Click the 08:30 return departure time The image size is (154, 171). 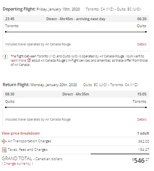[10, 94]
